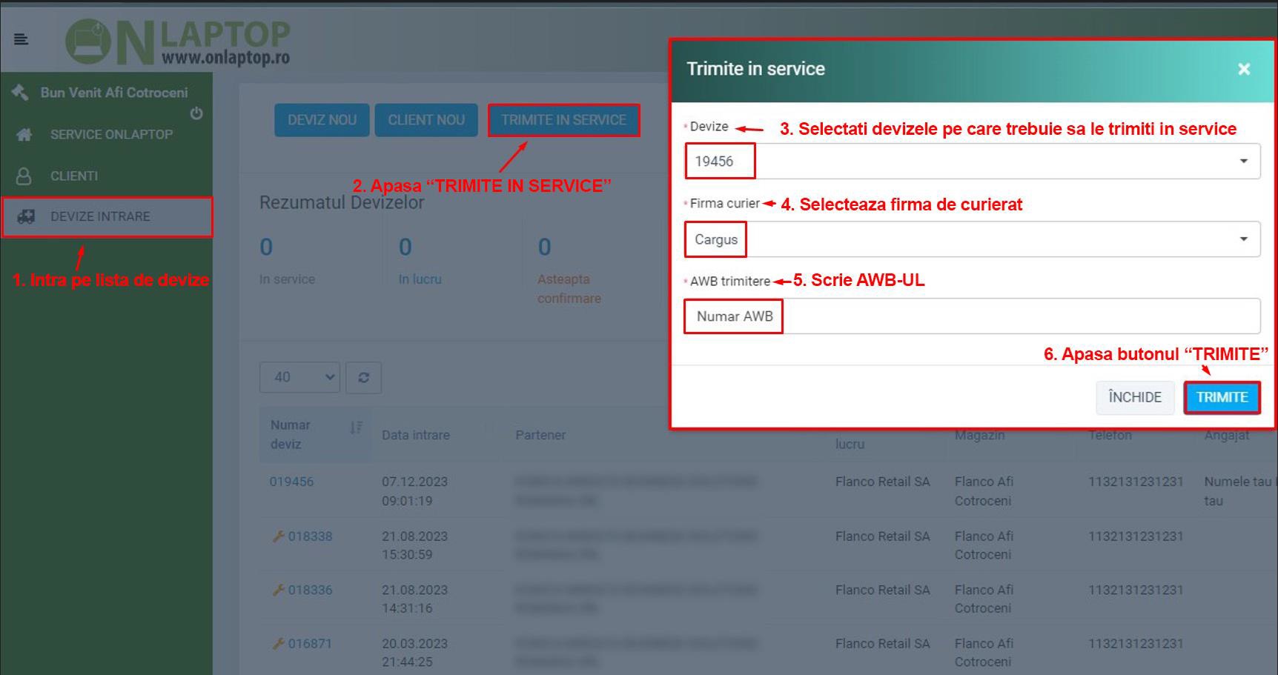Click the wrench icon beside deviz 016871

(279, 644)
